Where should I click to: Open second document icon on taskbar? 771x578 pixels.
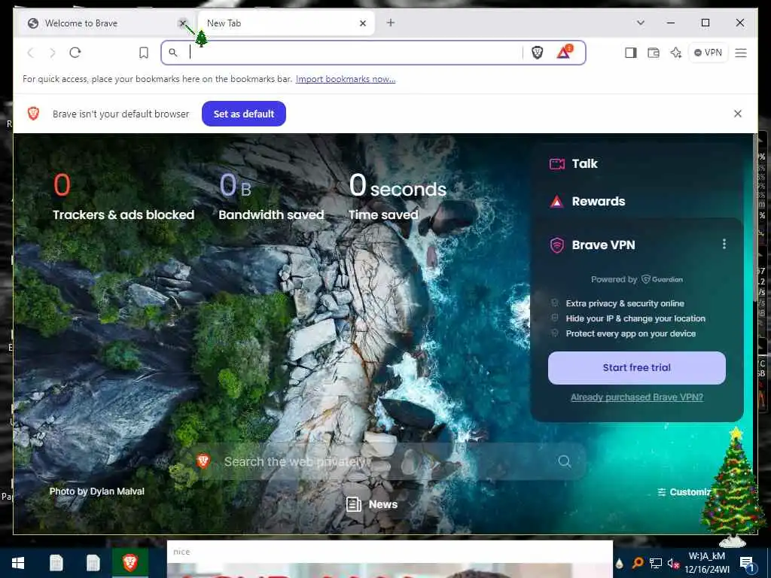(x=93, y=563)
